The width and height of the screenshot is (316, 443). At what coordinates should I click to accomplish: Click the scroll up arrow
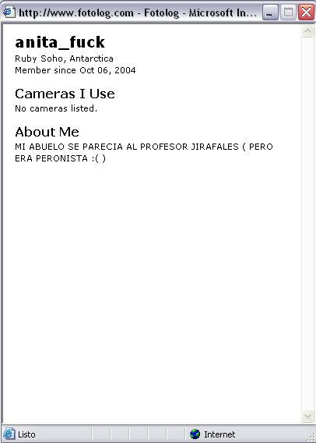pos(307,30)
